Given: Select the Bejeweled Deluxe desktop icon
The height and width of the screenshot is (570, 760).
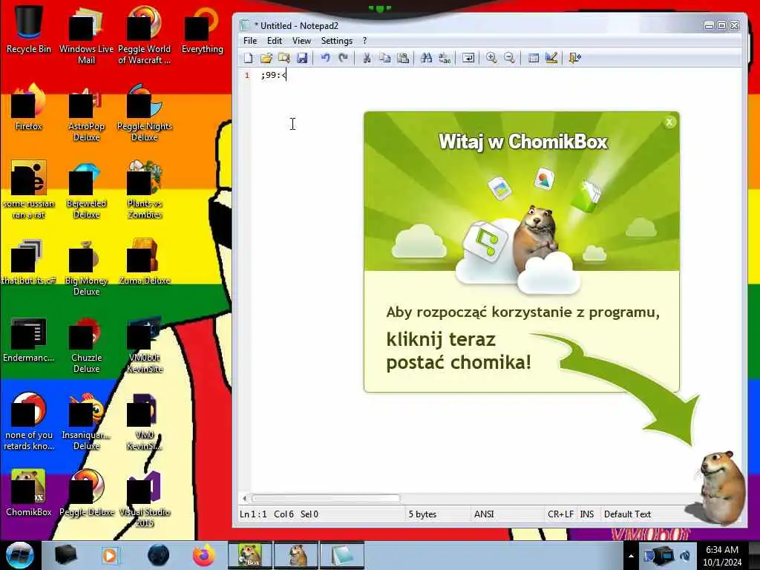Looking at the screenshot, I should (x=86, y=189).
